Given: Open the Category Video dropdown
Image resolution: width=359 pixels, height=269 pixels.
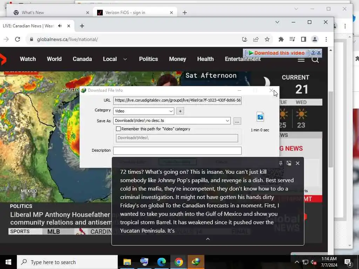Looking at the screenshot, I should (x=143, y=111).
